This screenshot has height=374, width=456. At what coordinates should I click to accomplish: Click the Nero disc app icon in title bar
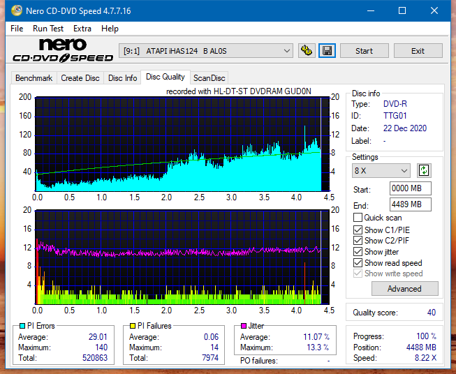17,10
